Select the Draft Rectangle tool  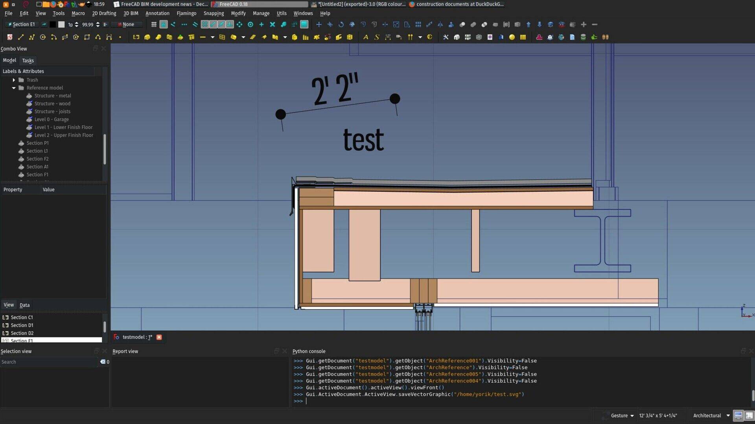[87, 37]
